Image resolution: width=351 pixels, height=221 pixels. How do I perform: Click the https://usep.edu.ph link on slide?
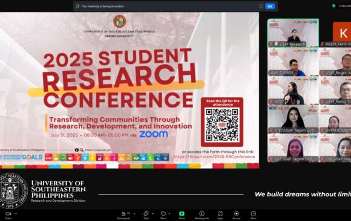(x=97, y=150)
